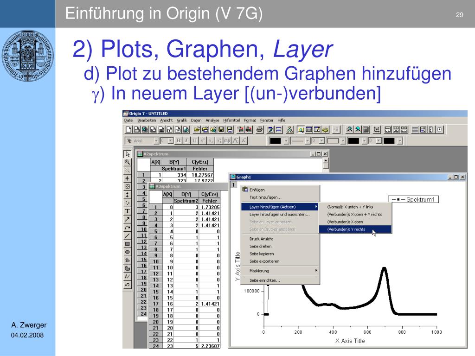Viewport: 475px width, 356px height.
Task: Select the Freehand drawing tool
Action: pyautogui.click(x=128, y=285)
